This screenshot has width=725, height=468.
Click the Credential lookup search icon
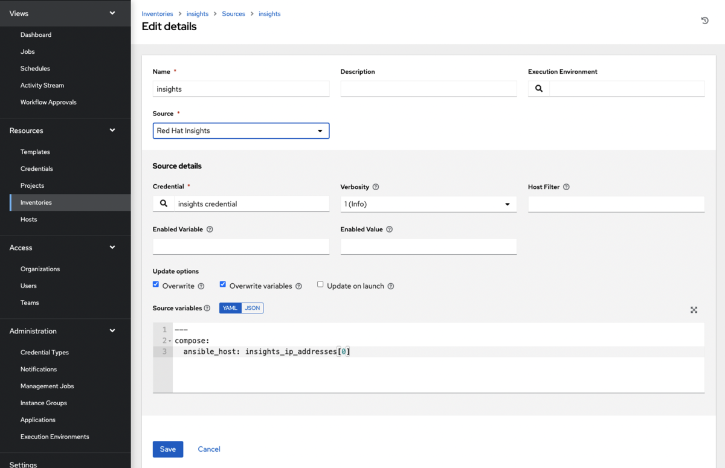tap(164, 204)
